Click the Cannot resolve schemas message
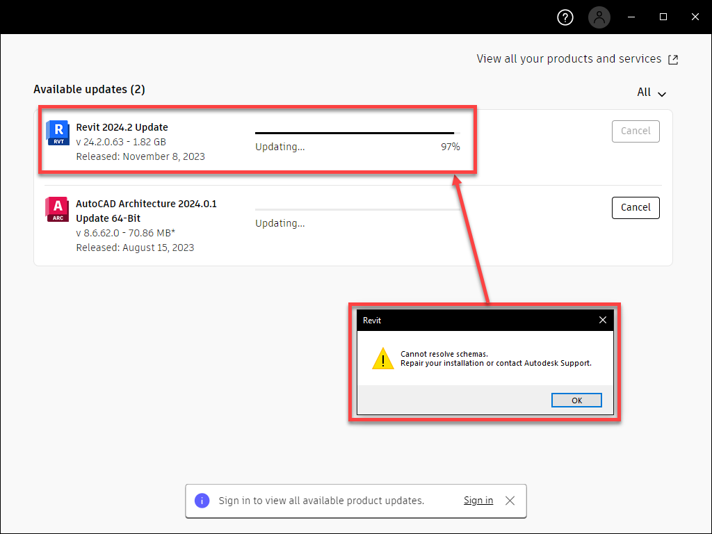712x534 pixels. pos(444,354)
